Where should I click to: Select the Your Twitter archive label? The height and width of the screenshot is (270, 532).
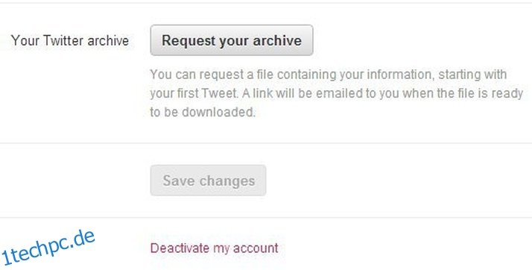point(70,41)
